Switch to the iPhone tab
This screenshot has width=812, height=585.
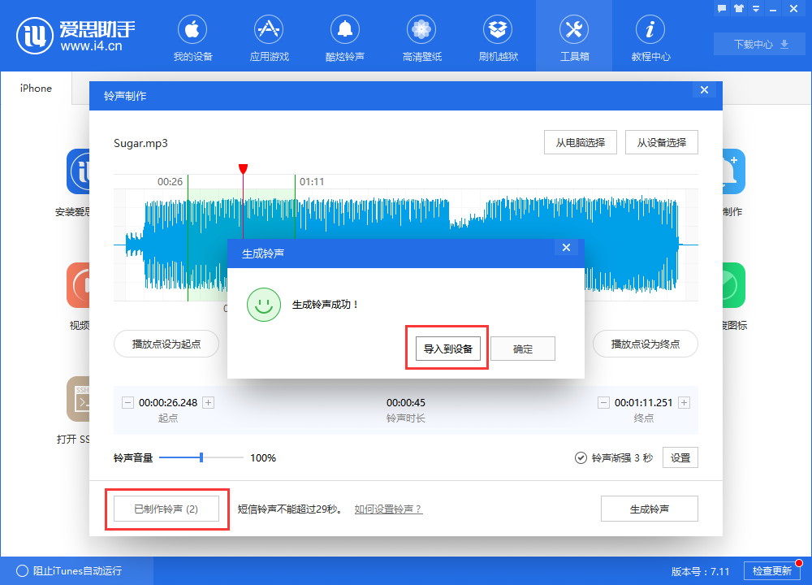pos(36,88)
